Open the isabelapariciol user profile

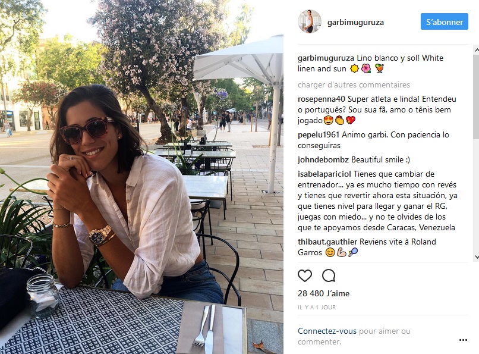coord(324,174)
